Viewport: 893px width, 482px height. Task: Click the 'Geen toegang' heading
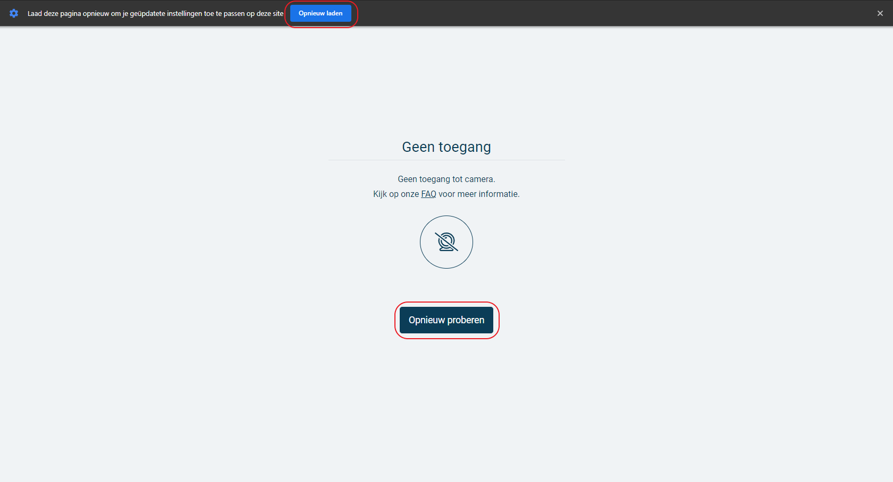[x=446, y=147]
